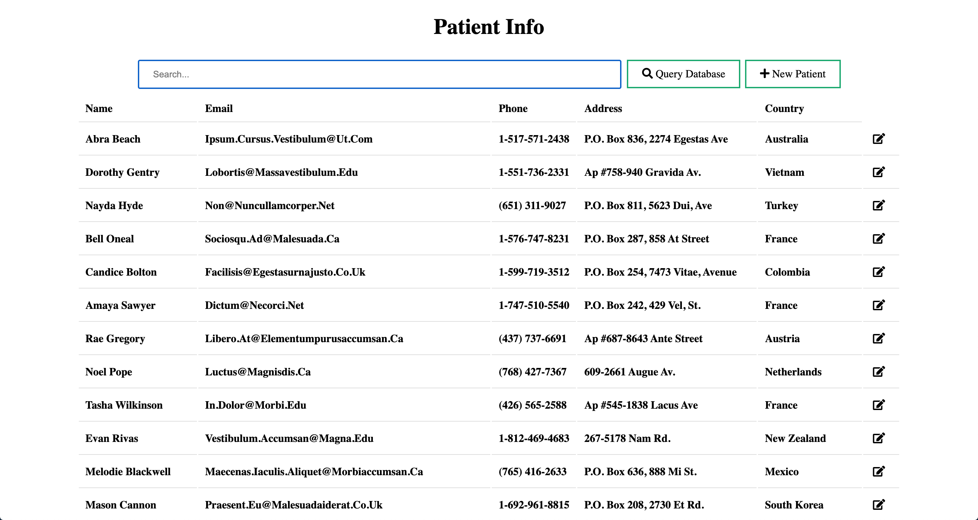Edit Rae Gregory's patient entry
Viewport: 978px width, 520px height.
878,338
